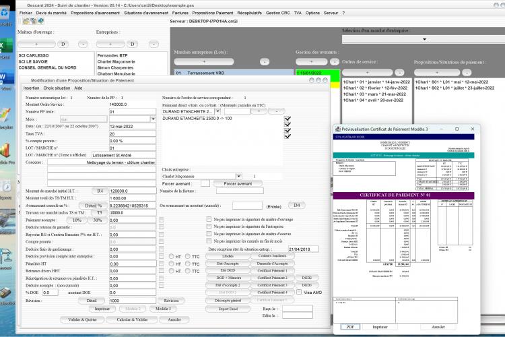
Task: Open the Fichier menu
Action: point(26,13)
